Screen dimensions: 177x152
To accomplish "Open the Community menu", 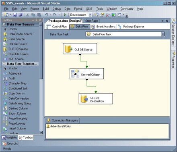I will tap(127, 9).
